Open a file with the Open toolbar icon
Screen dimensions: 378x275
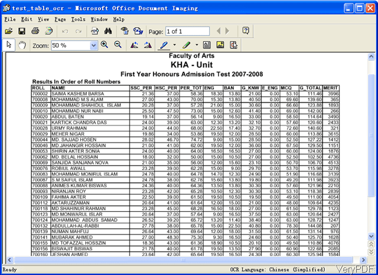pyautogui.click(x=9, y=31)
